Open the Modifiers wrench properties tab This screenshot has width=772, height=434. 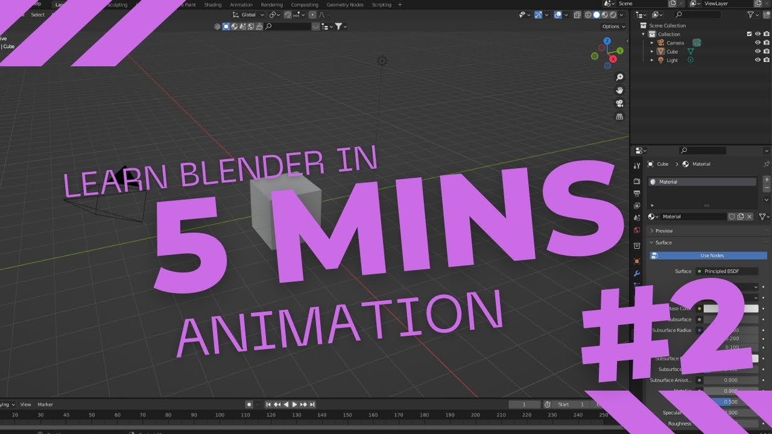(636, 273)
